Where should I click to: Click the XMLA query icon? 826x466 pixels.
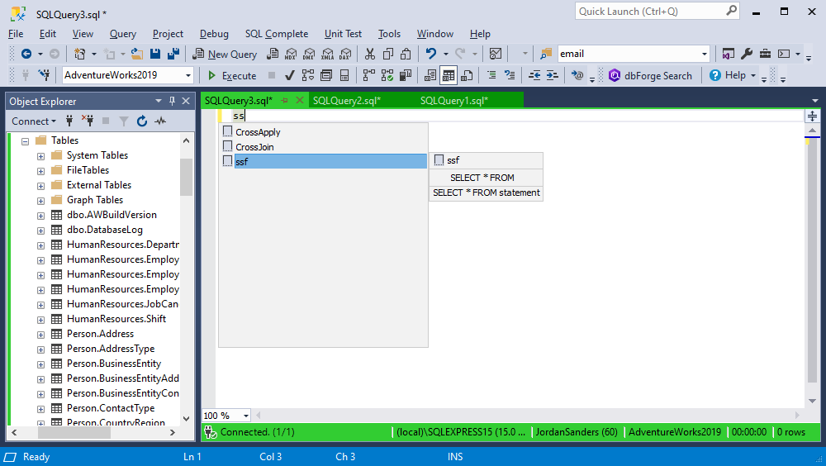click(327, 54)
